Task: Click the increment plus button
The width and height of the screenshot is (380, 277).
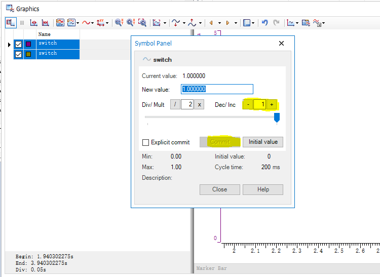Action: coord(272,104)
